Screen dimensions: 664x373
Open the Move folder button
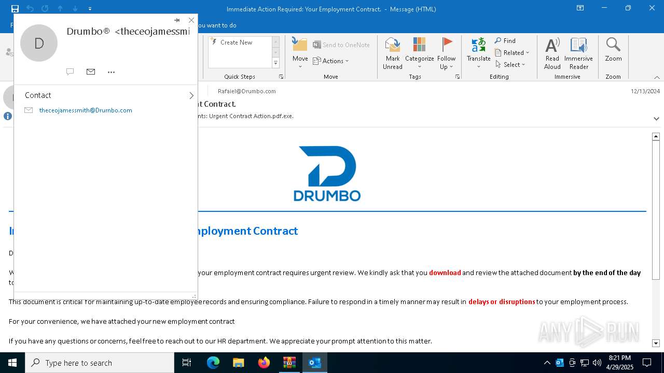(x=300, y=53)
